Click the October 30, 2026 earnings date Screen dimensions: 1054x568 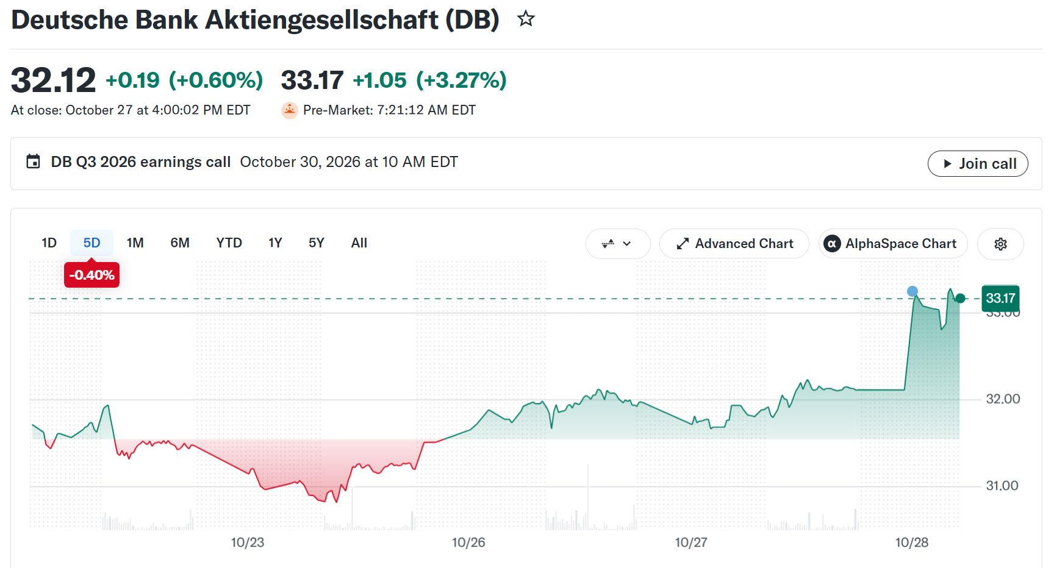pos(349,162)
